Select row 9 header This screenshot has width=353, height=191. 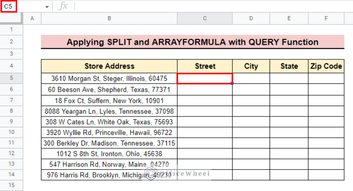coord(11,122)
